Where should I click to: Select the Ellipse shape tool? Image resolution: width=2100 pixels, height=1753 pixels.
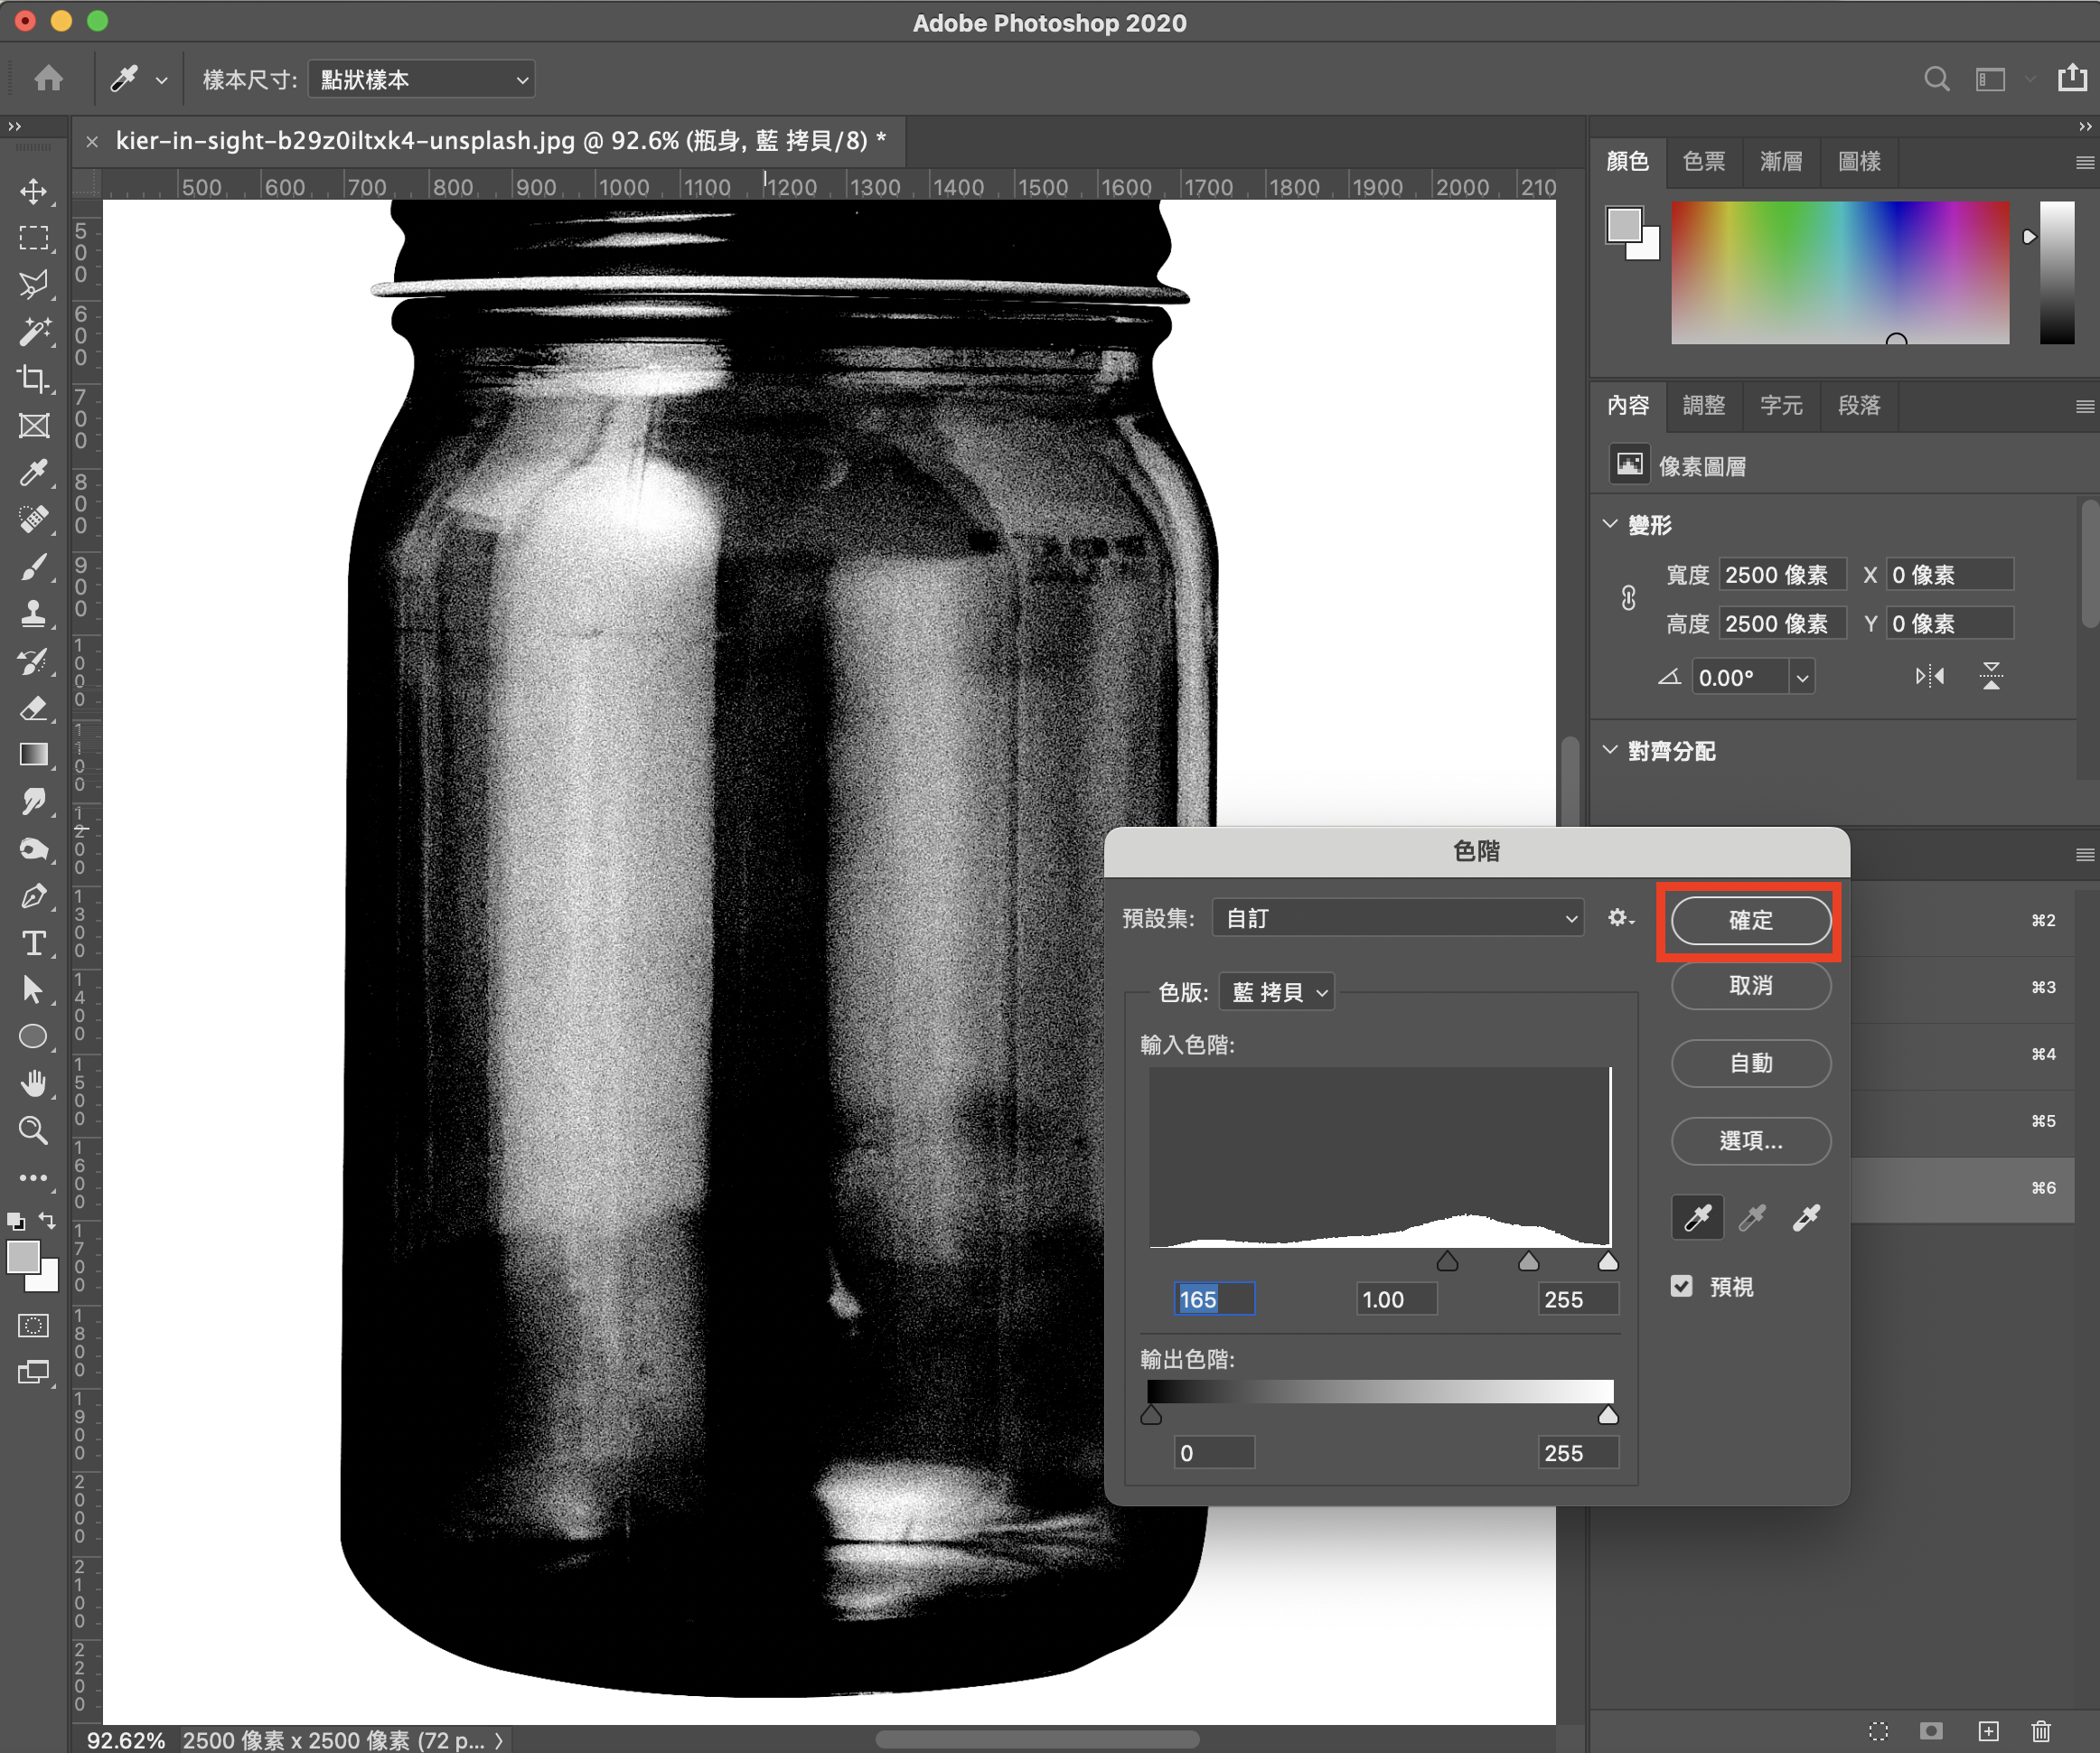pos(34,1037)
